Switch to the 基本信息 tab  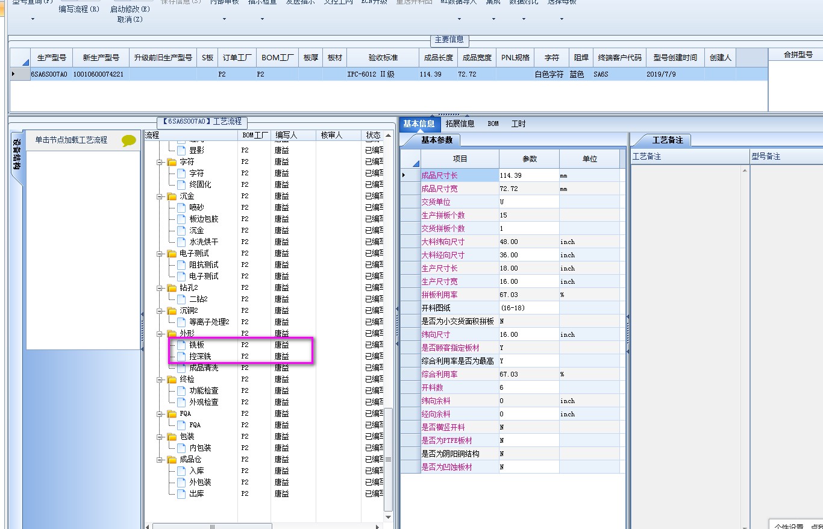(419, 124)
